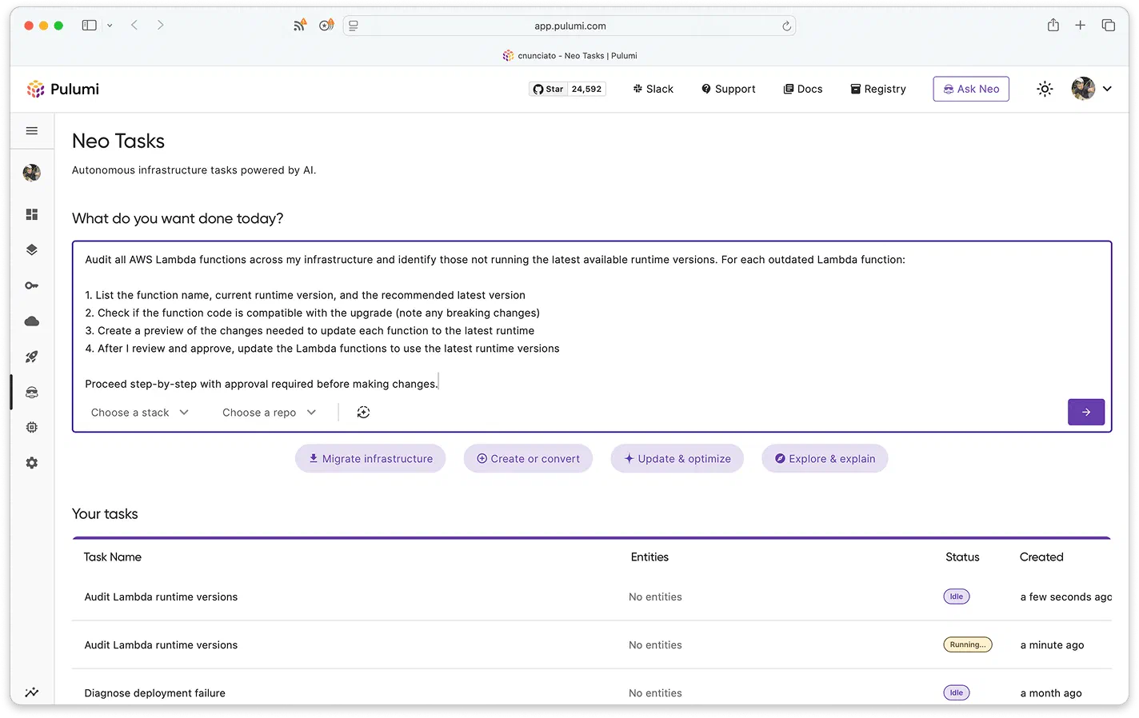This screenshot has height=718, width=1139.
Task: Click the Insights chart icon at sidebar bottom
Action: click(32, 692)
